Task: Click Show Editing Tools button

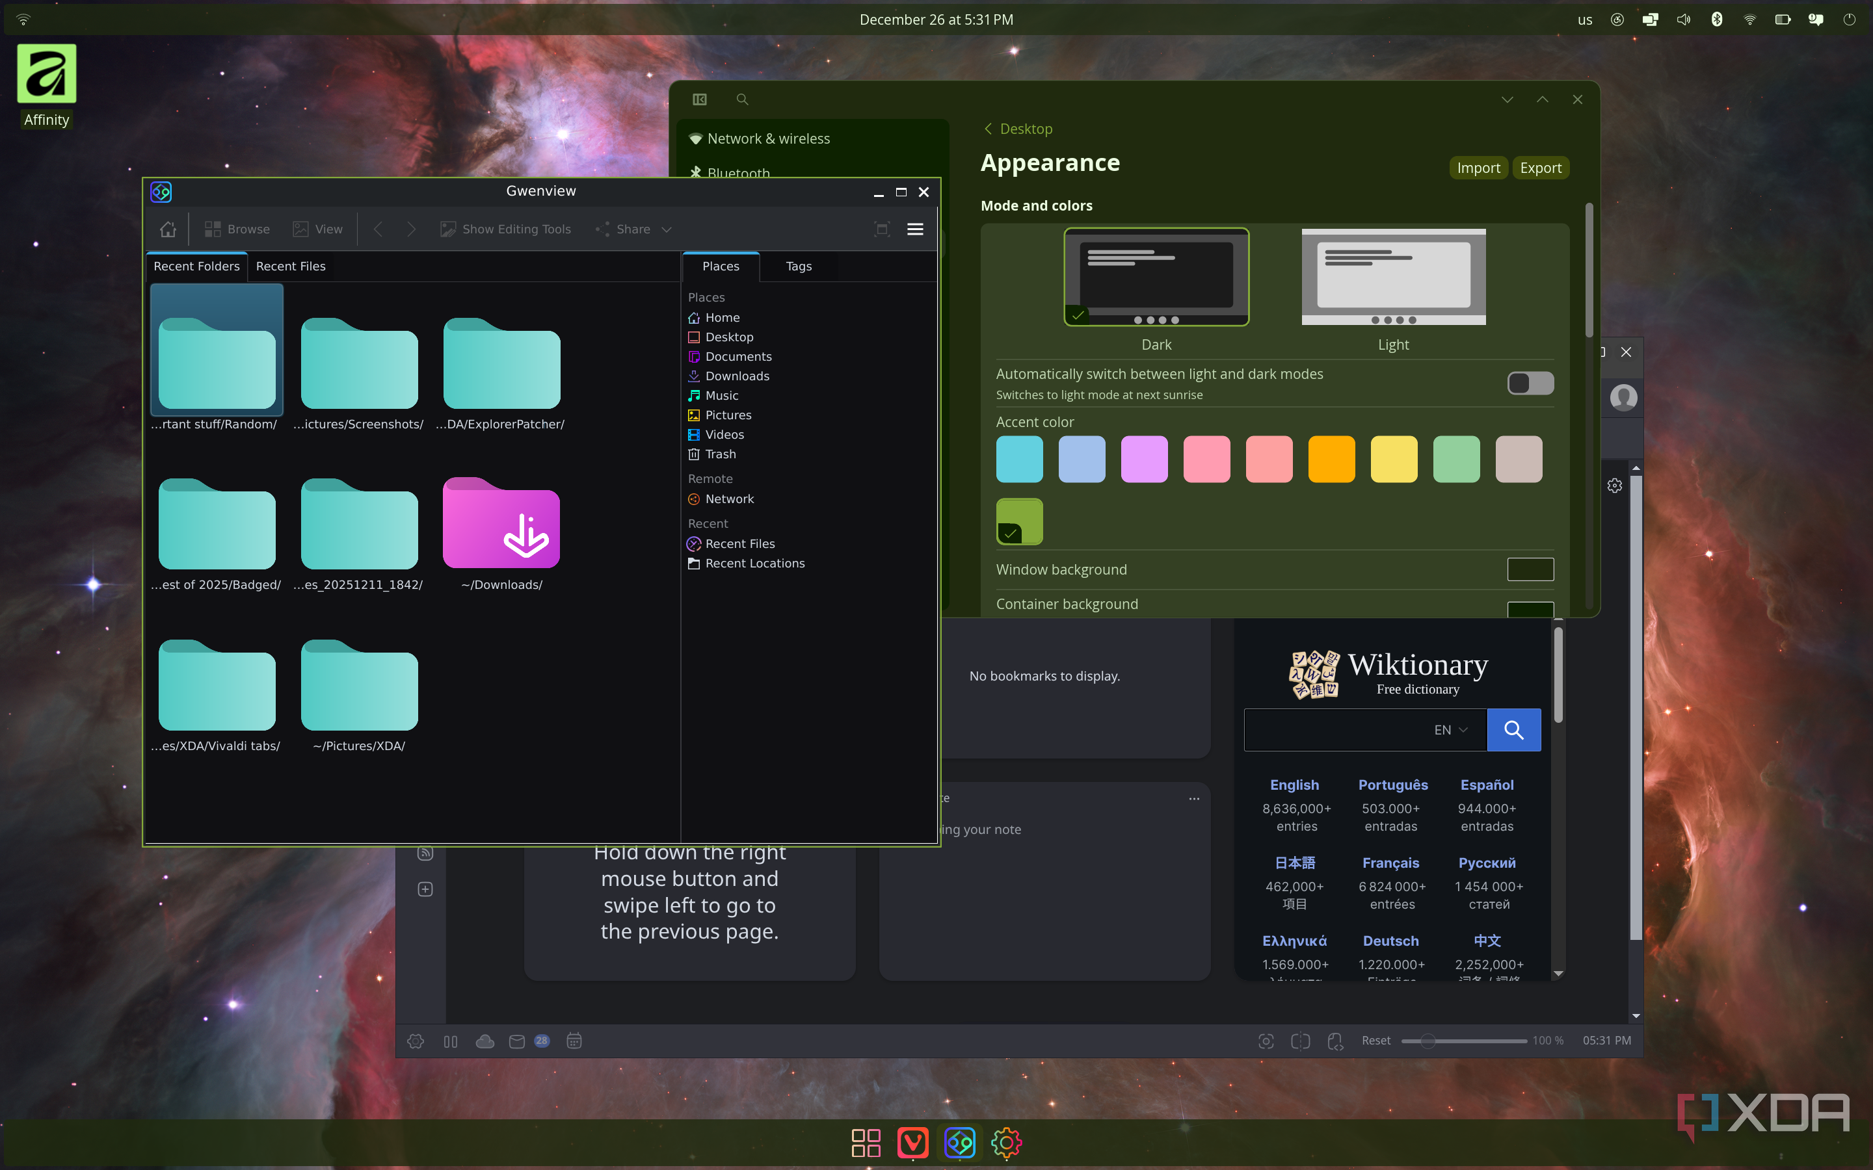Action: coord(505,229)
